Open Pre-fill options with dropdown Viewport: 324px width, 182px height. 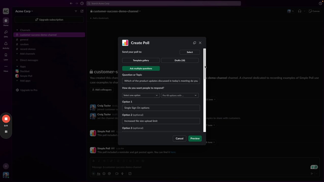[180, 95]
